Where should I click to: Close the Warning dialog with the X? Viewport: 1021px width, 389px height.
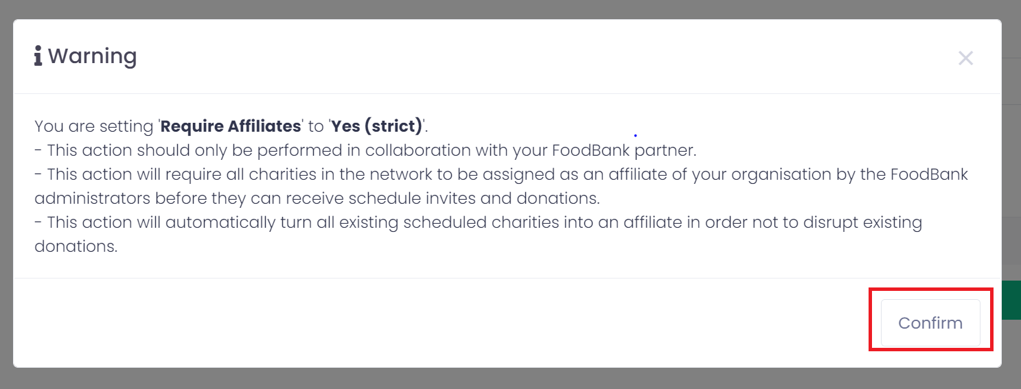965,58
